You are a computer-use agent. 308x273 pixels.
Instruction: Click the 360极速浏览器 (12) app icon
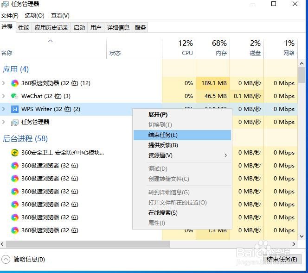pos(15,83)
